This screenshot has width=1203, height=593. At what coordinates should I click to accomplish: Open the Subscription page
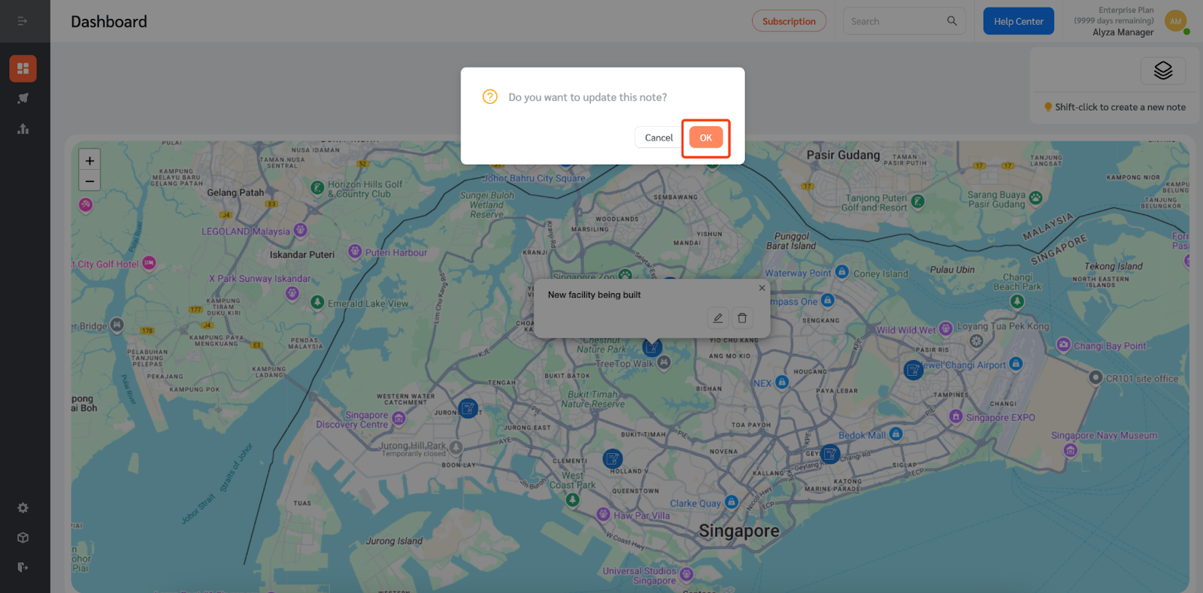[x=789, y=21]
